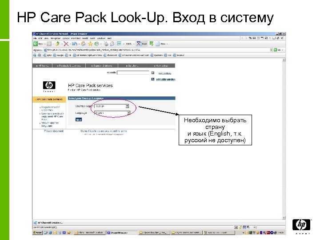Open the Windows menu
320x240 pixels.
coord(101,38)
